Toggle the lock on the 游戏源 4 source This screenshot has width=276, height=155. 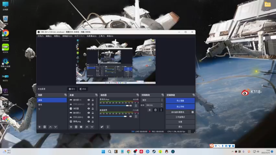click(93, 113)
